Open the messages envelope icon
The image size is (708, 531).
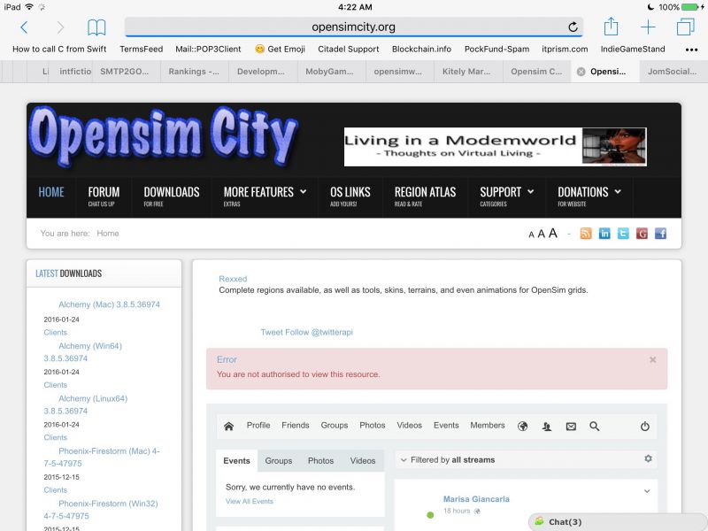click(571, 426)
